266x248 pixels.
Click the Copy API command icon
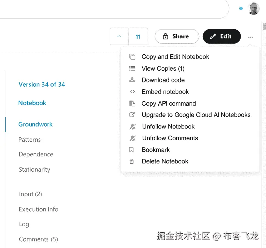[x=132, y=103]
